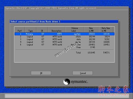Click the system volume label cell

coord(77,34)
